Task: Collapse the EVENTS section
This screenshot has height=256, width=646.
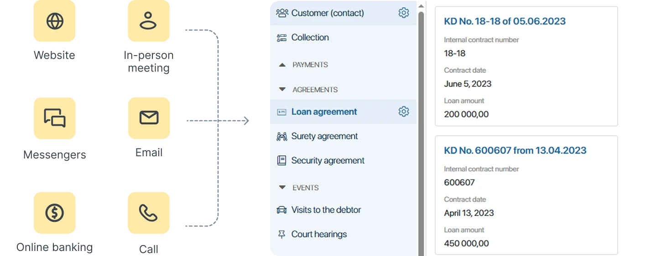Action: tap(282, 188)
